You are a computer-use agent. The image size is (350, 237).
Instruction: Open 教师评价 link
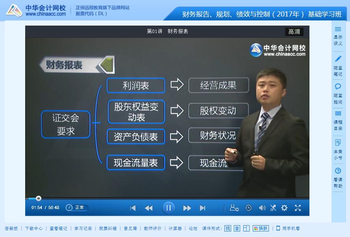(153, 228)
